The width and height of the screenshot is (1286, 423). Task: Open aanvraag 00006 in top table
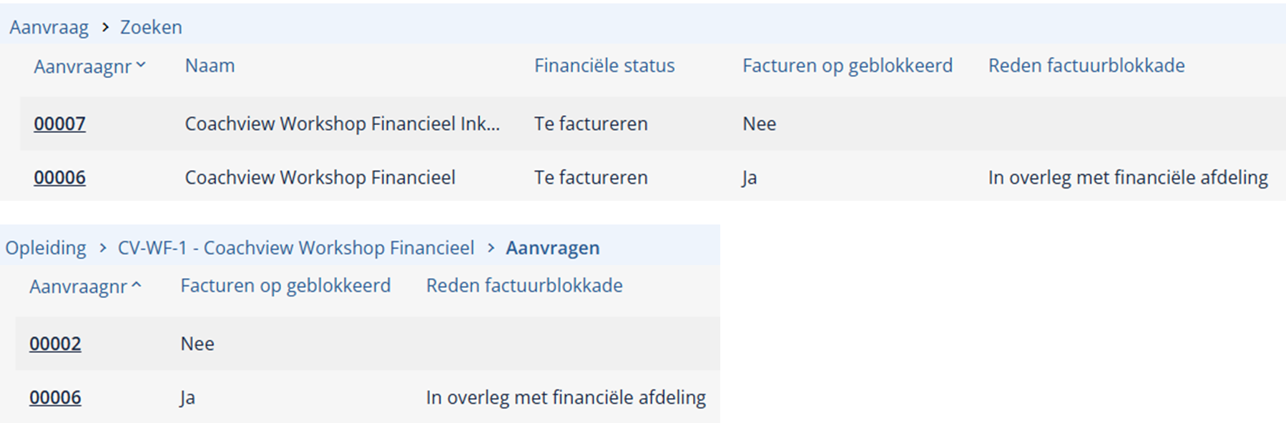point(59,177)
